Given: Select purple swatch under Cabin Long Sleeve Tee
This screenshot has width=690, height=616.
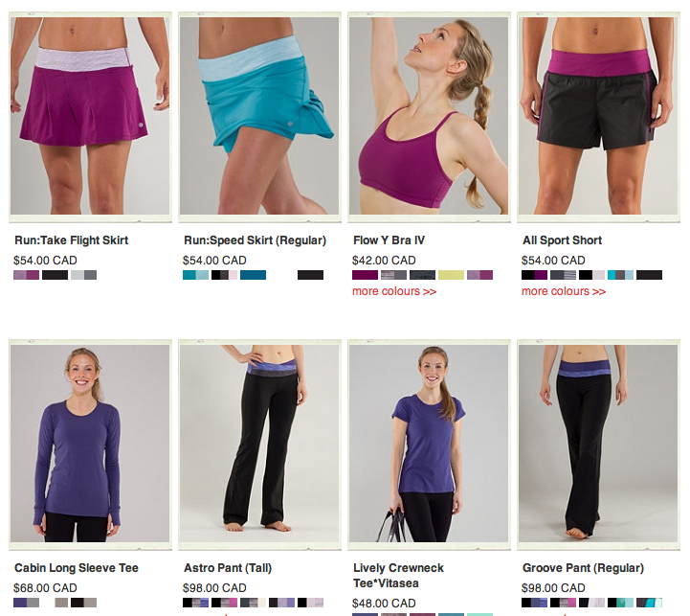Looking at the screenshot, I should pyautogui.click(x=27, y=603).
